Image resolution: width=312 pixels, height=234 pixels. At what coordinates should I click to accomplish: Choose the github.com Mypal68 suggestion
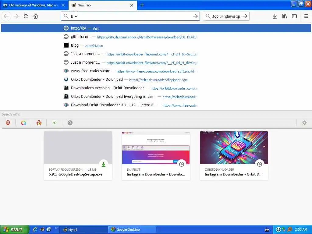(x=156, y=37)
